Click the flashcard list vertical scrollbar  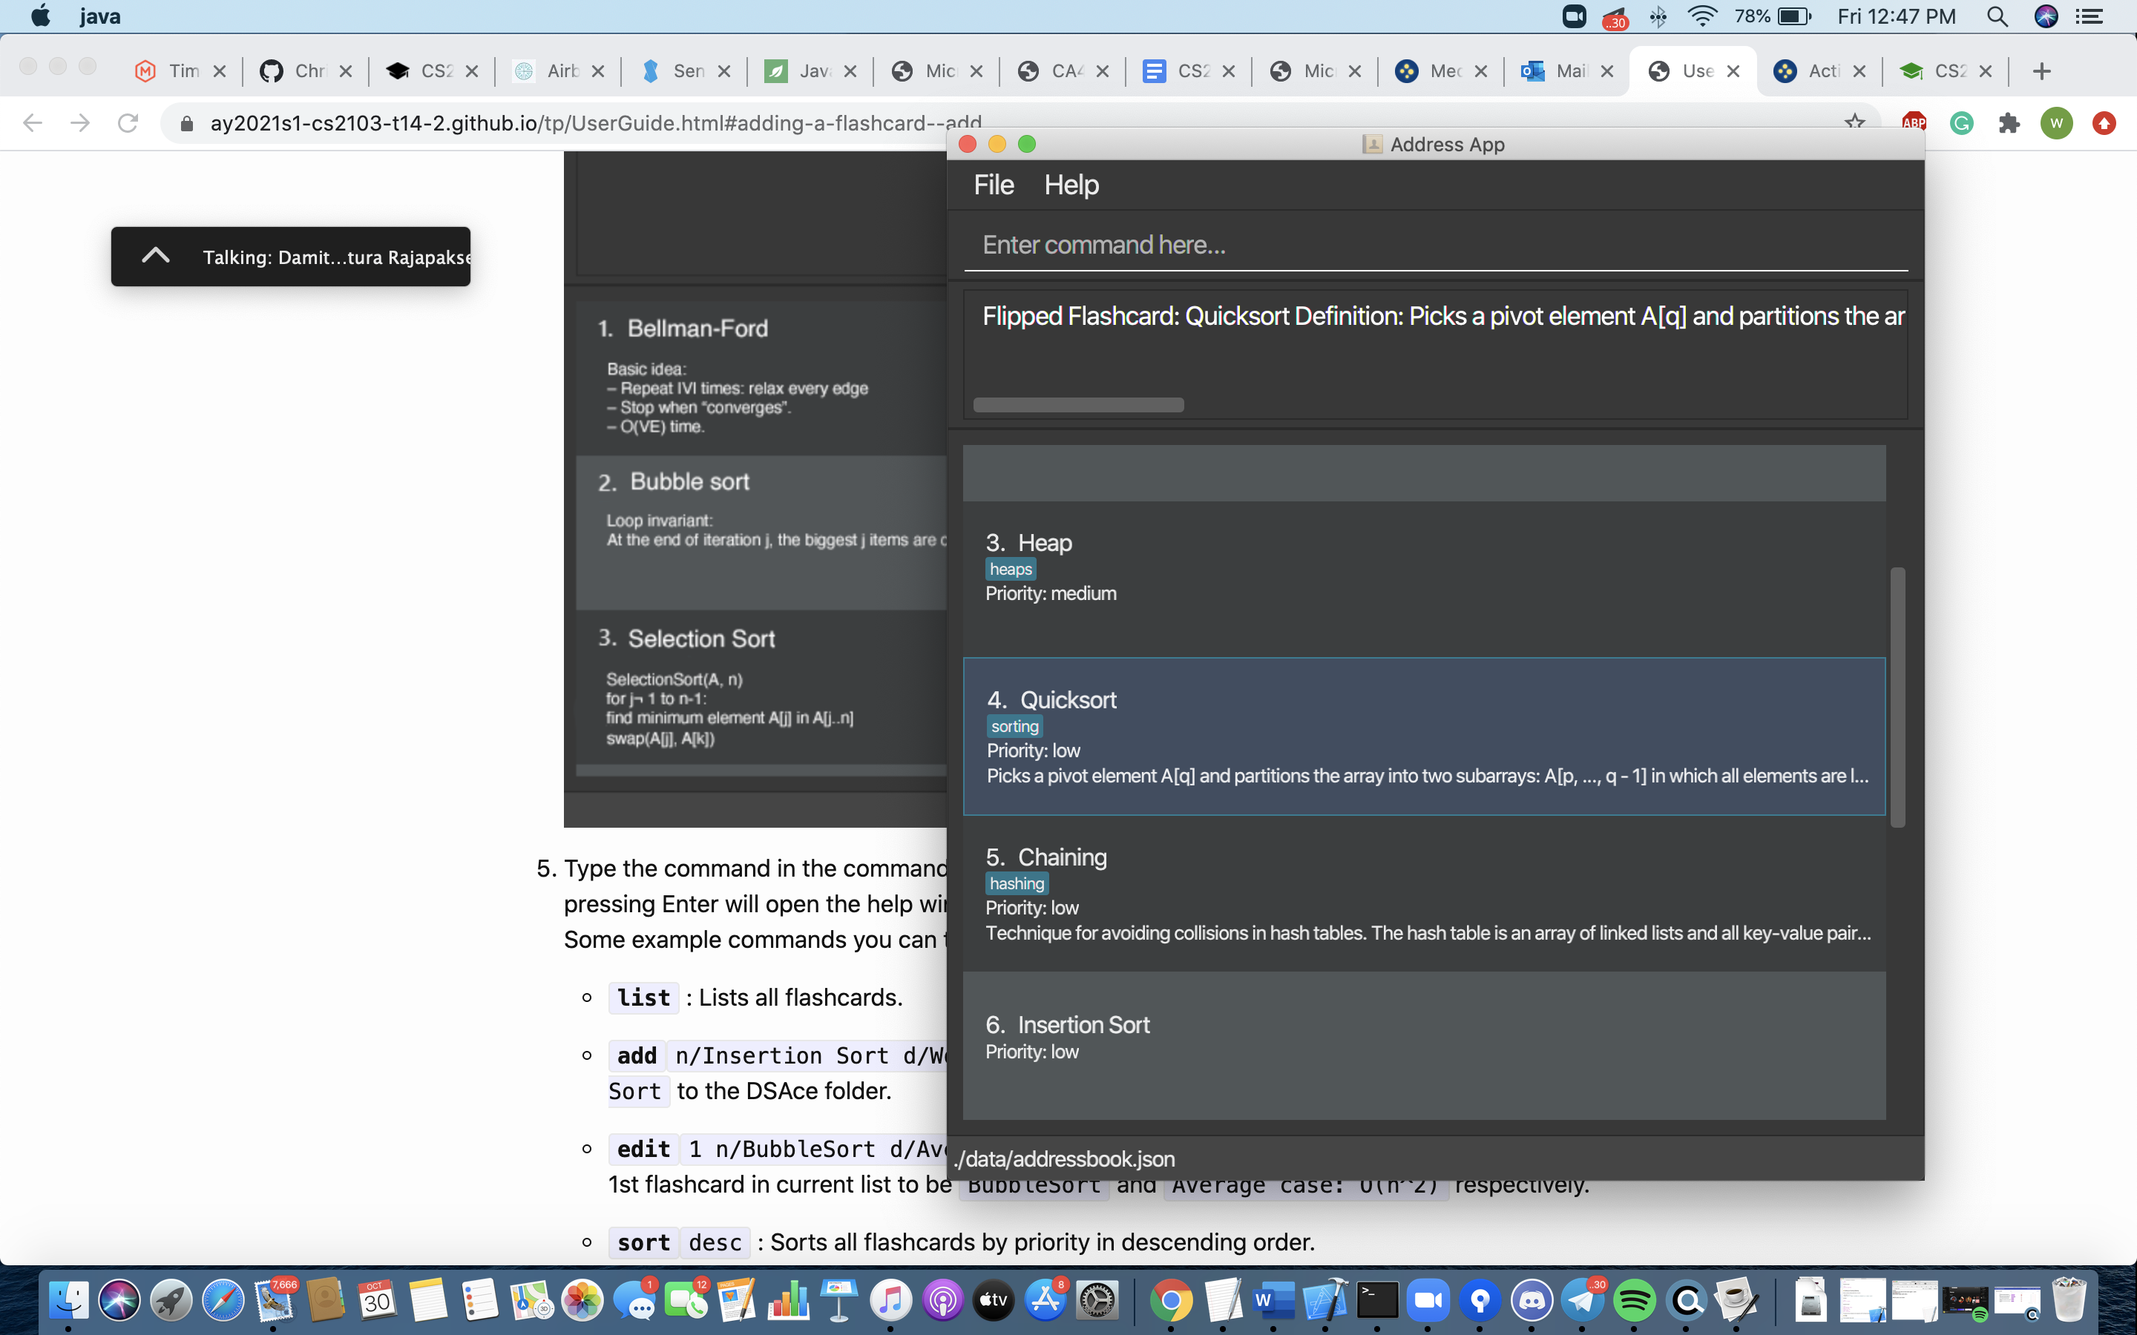1897,697
